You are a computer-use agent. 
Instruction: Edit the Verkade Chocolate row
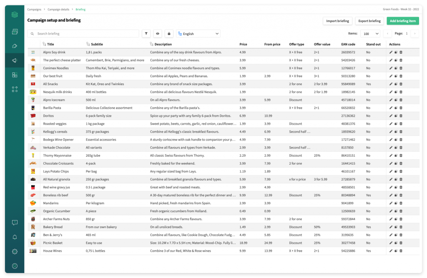(x=391, y=148)
